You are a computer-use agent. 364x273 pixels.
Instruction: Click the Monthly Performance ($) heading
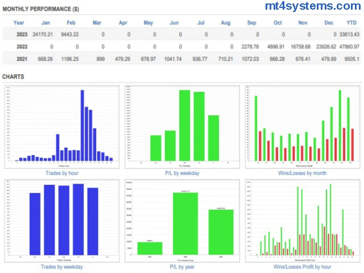(x=41, y=10)
